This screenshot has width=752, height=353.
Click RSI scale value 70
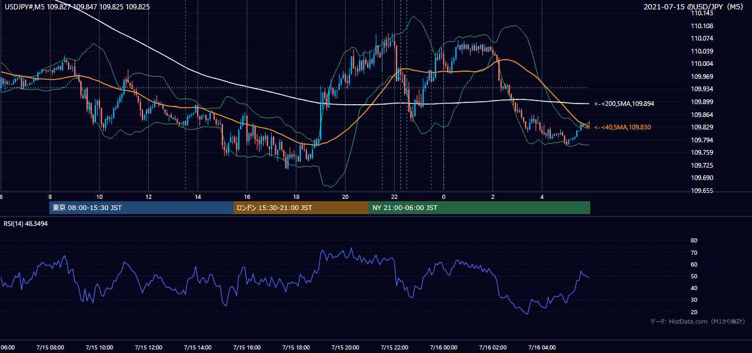[x=694, y=252]
